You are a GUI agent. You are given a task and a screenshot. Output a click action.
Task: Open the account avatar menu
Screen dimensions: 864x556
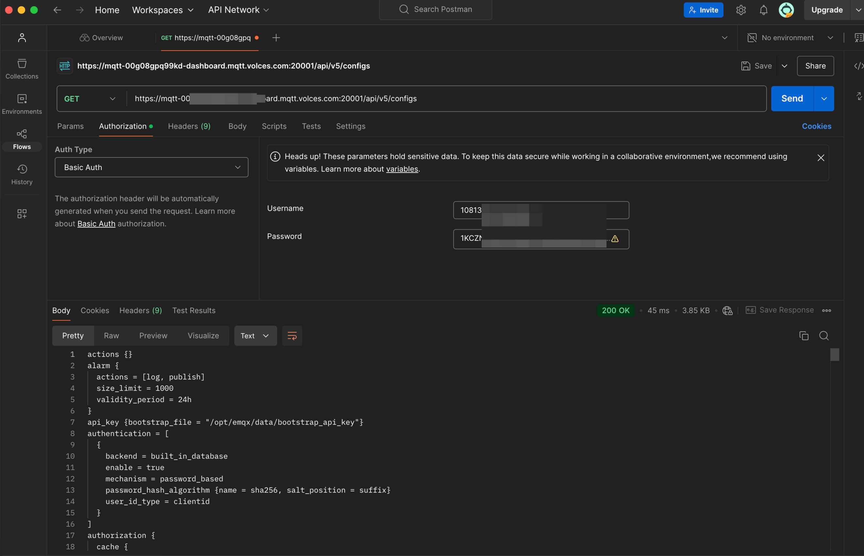[786, 10]
